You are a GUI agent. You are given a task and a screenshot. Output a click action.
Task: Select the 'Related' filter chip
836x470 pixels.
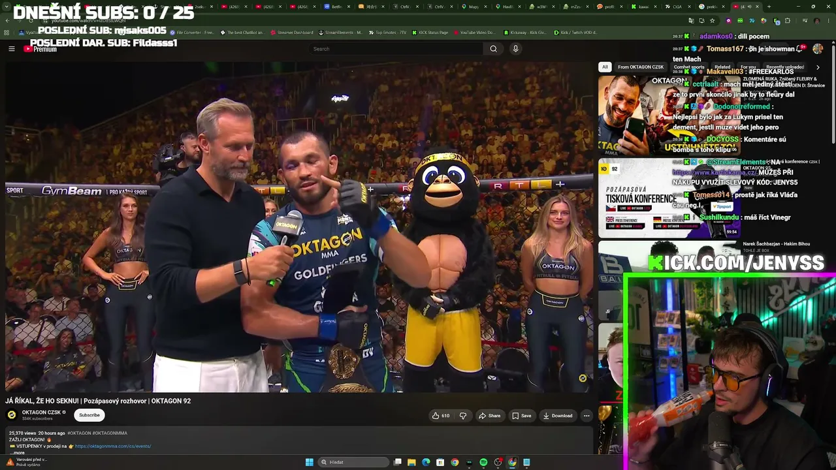pyautogui.click(x=722, y=67)
